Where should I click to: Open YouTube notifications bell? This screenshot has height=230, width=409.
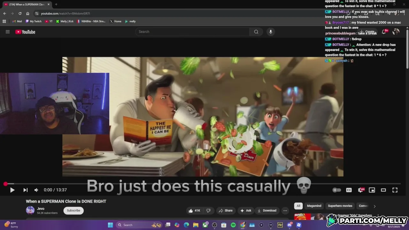tap(384, 32)
